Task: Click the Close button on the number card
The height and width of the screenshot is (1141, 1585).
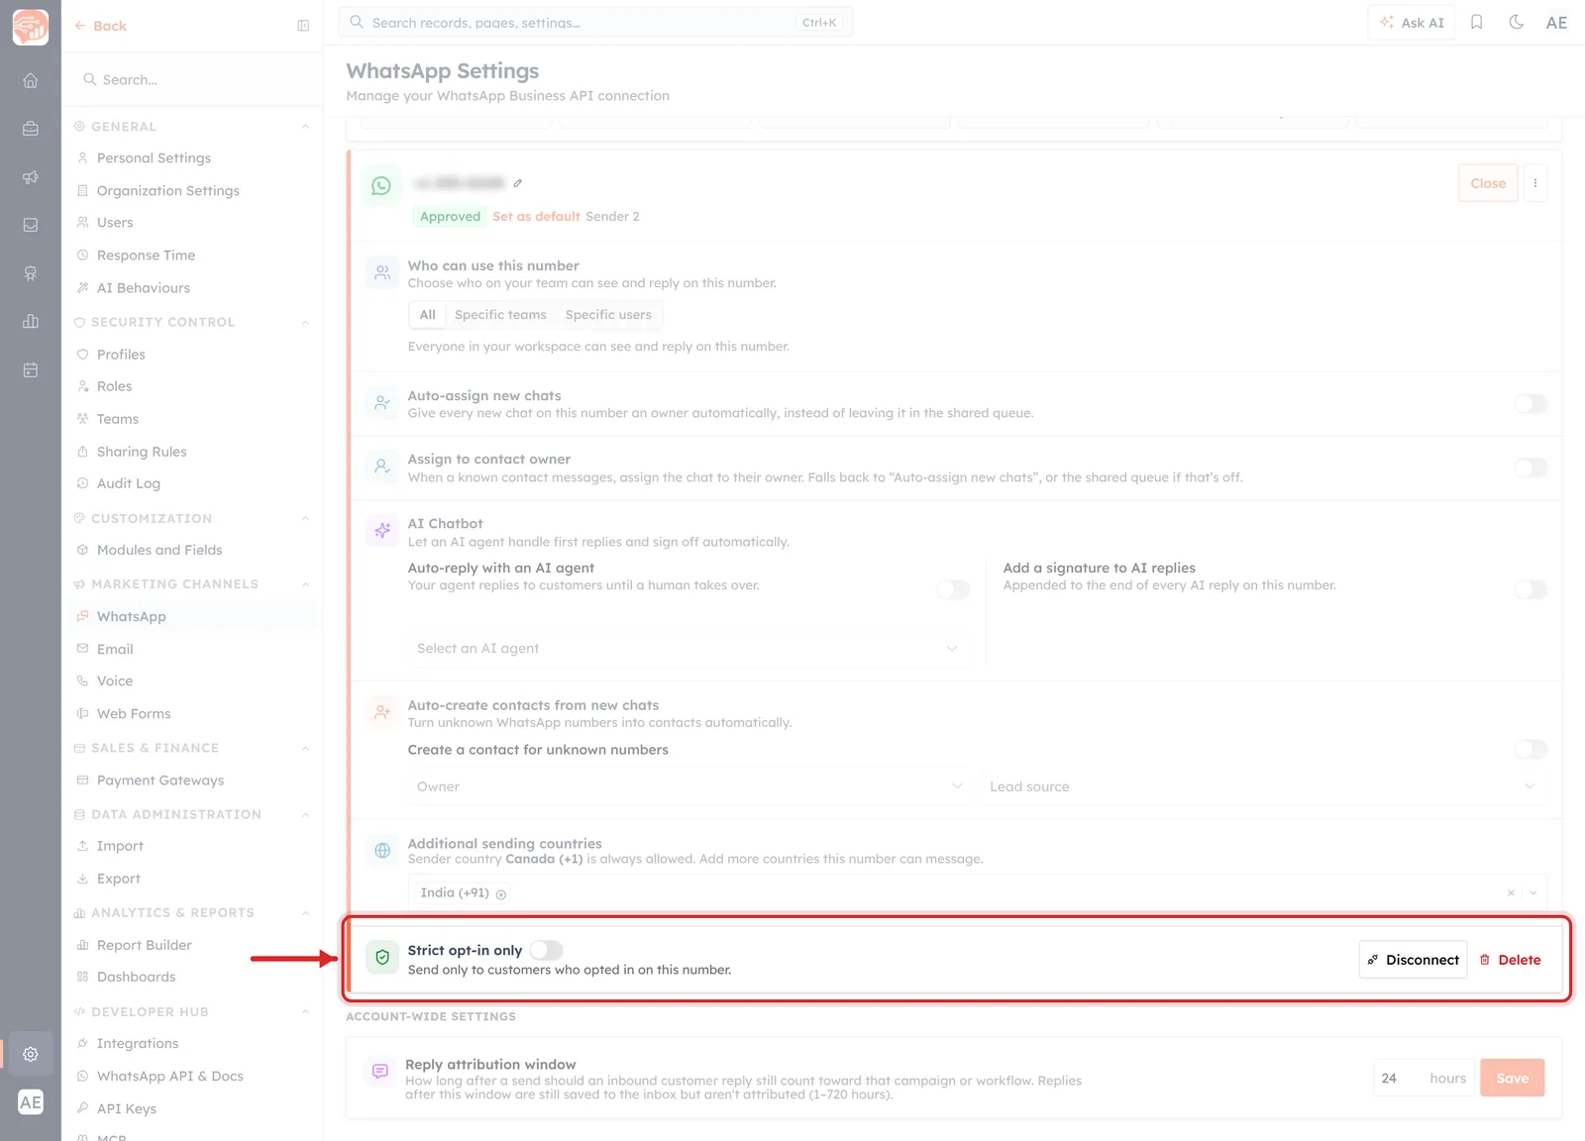Action: [x=1488, y=183]
